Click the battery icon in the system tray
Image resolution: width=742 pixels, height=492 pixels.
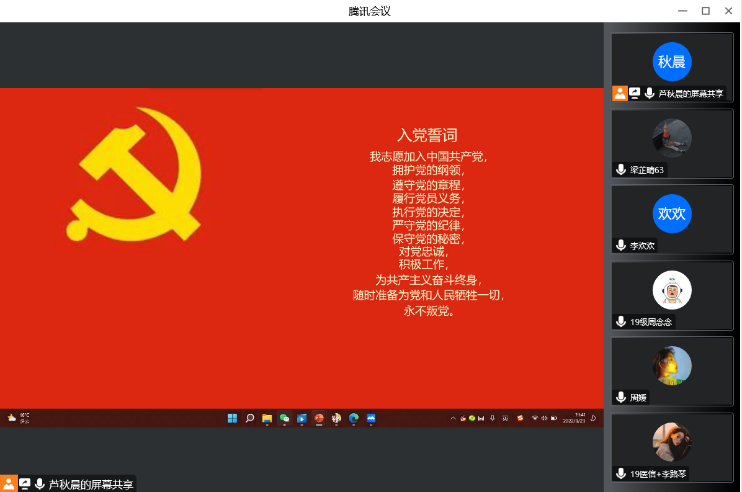point(553,418)
